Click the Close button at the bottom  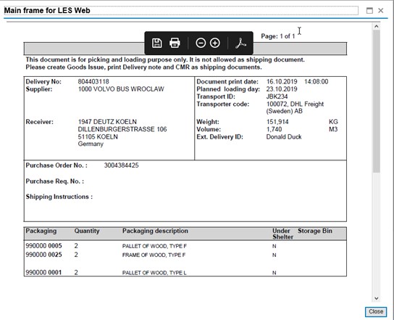376,312
